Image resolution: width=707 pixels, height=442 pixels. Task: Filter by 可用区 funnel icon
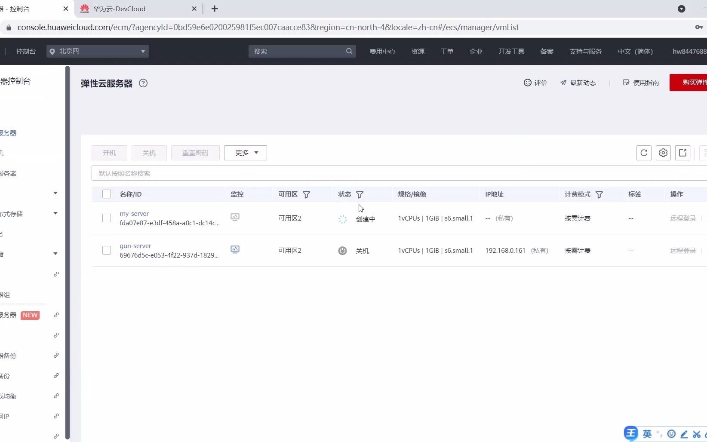306,195
